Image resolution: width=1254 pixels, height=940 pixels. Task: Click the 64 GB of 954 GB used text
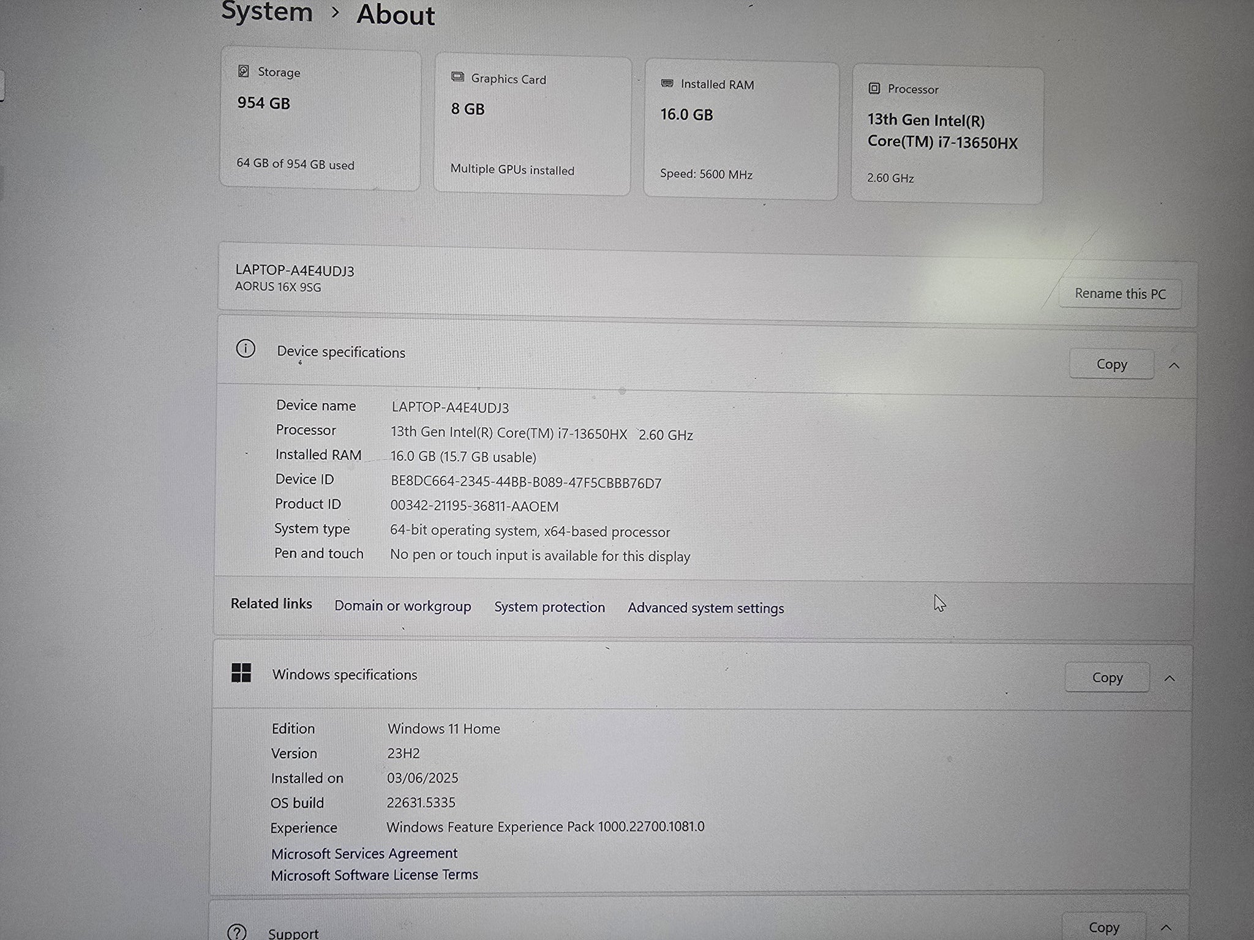coord(295,164)
